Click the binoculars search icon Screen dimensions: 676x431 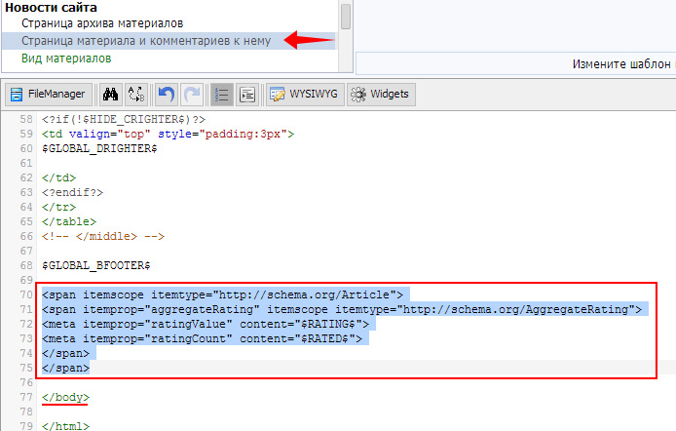pos(110,94)
